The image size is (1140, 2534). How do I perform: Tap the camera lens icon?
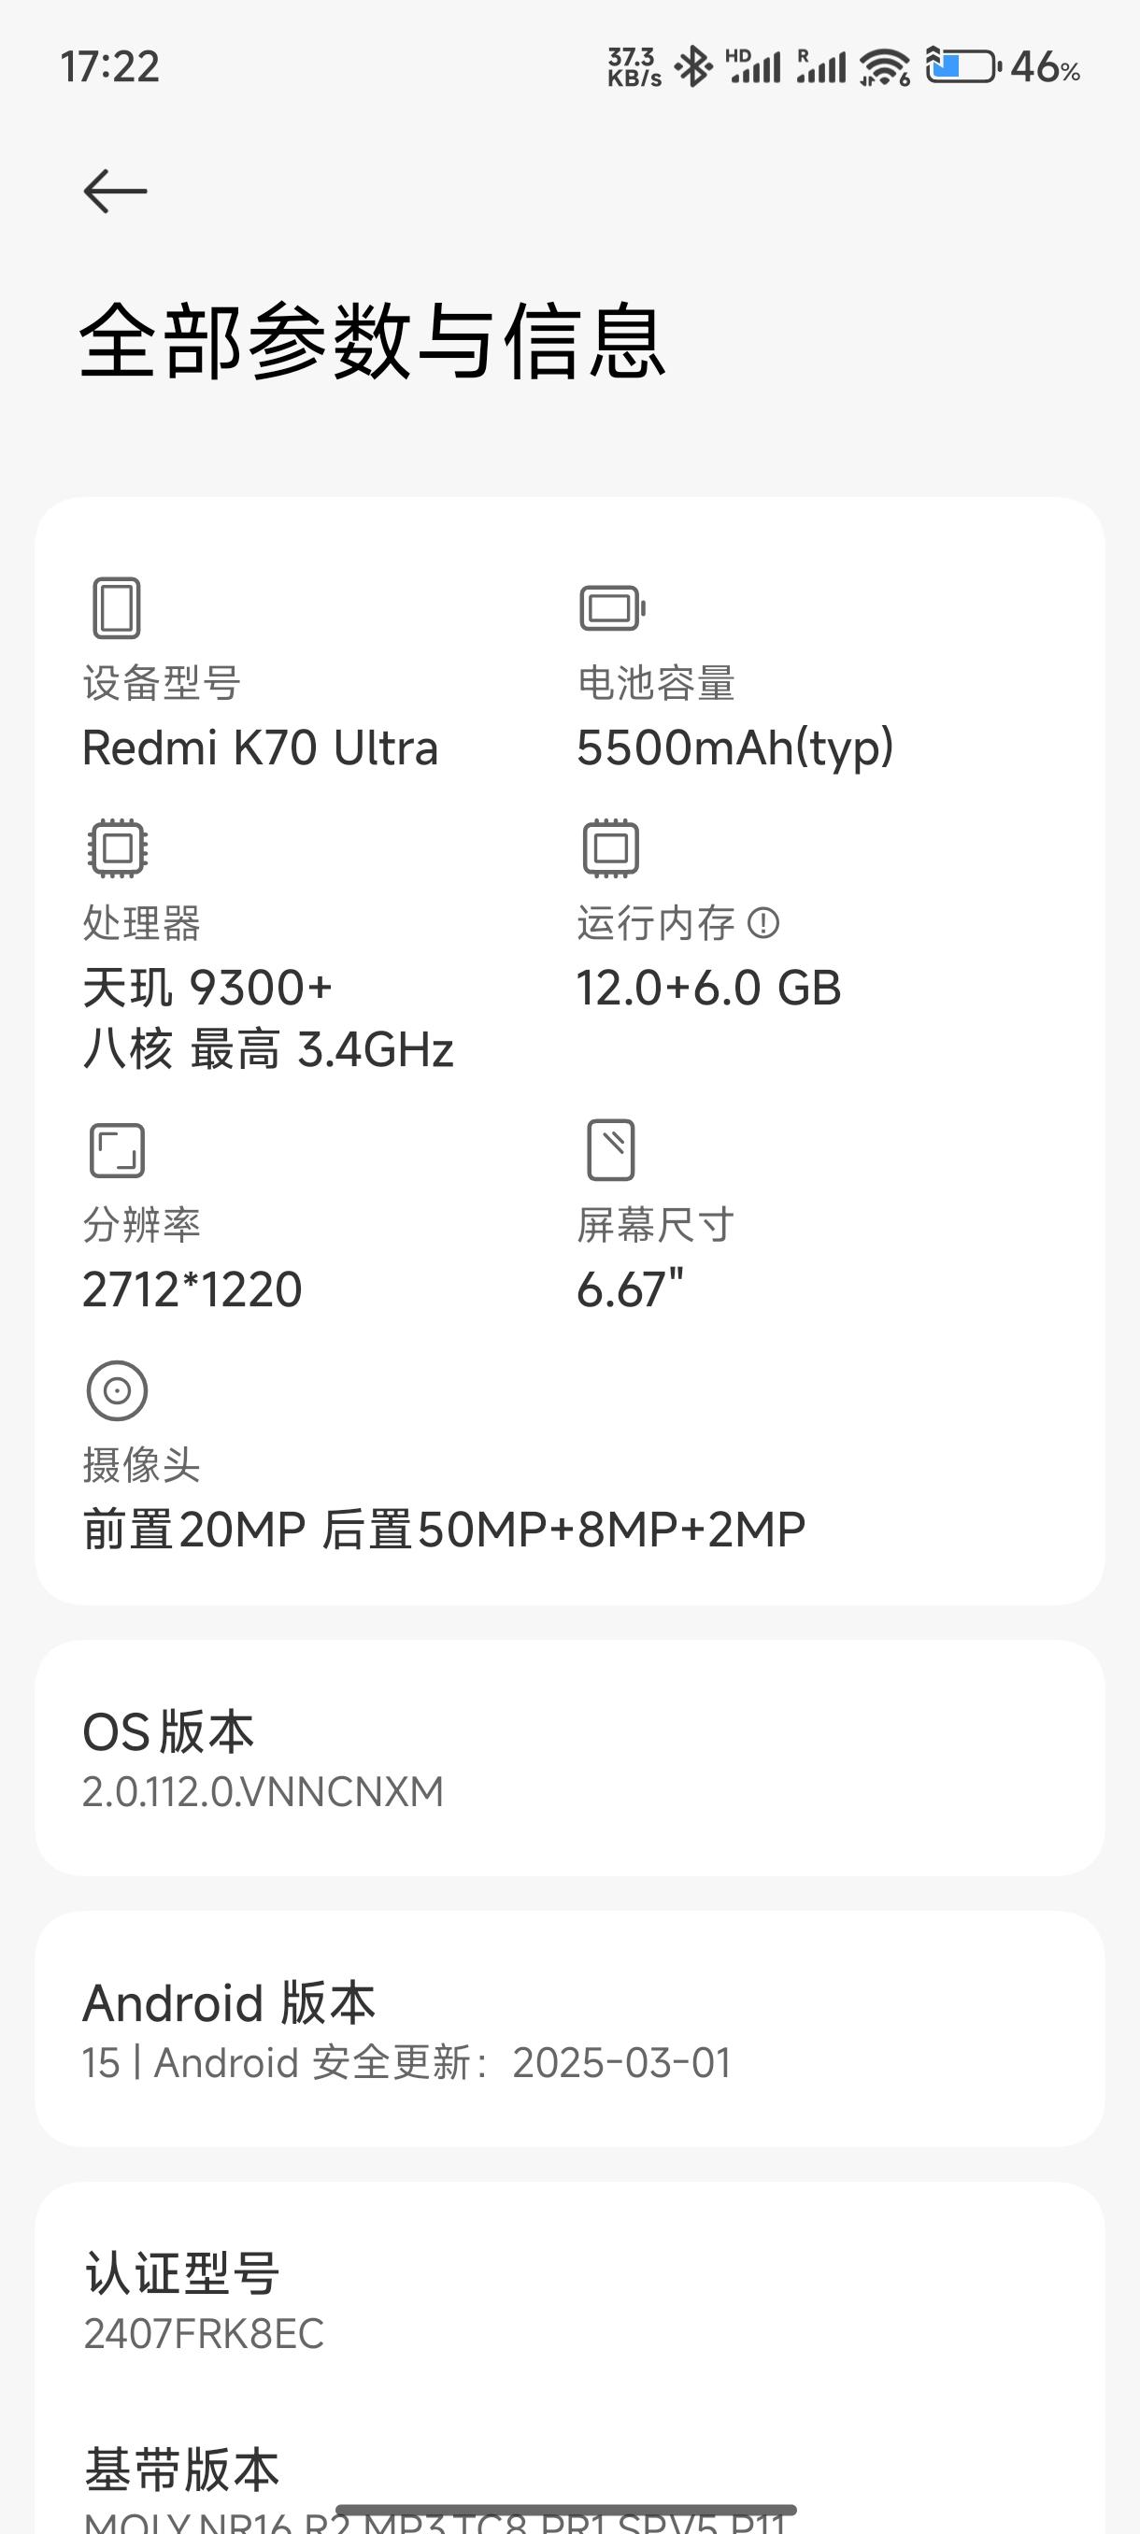[x=117, y=1391]
